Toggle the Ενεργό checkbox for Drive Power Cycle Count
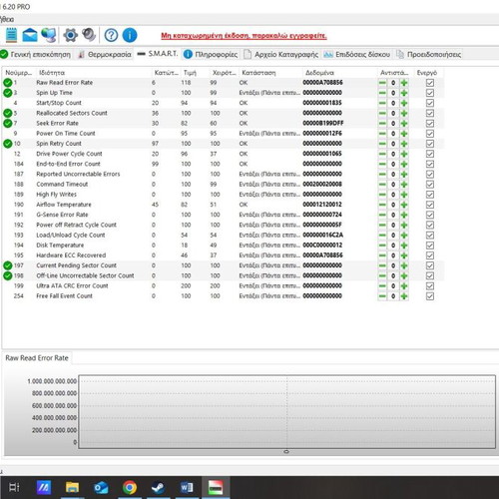499x499 pixels. pos(430,154)
